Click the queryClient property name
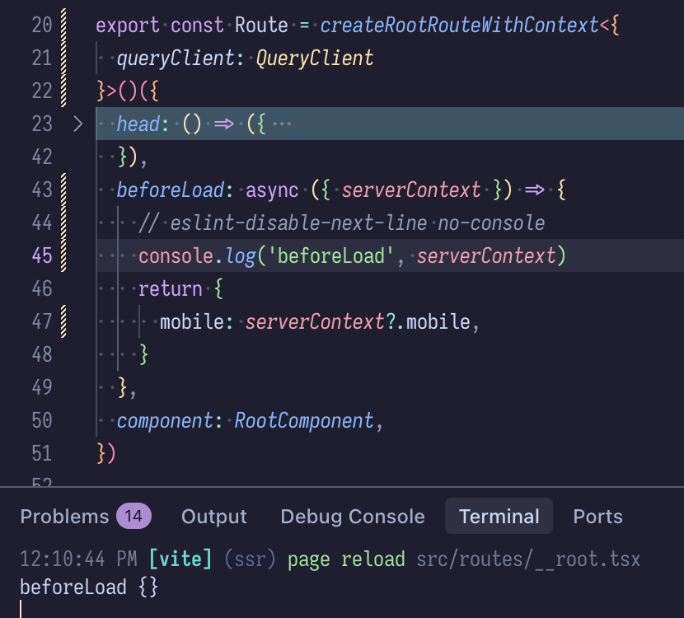Screen dimensions: 684x618 click(x=176, y=58)
